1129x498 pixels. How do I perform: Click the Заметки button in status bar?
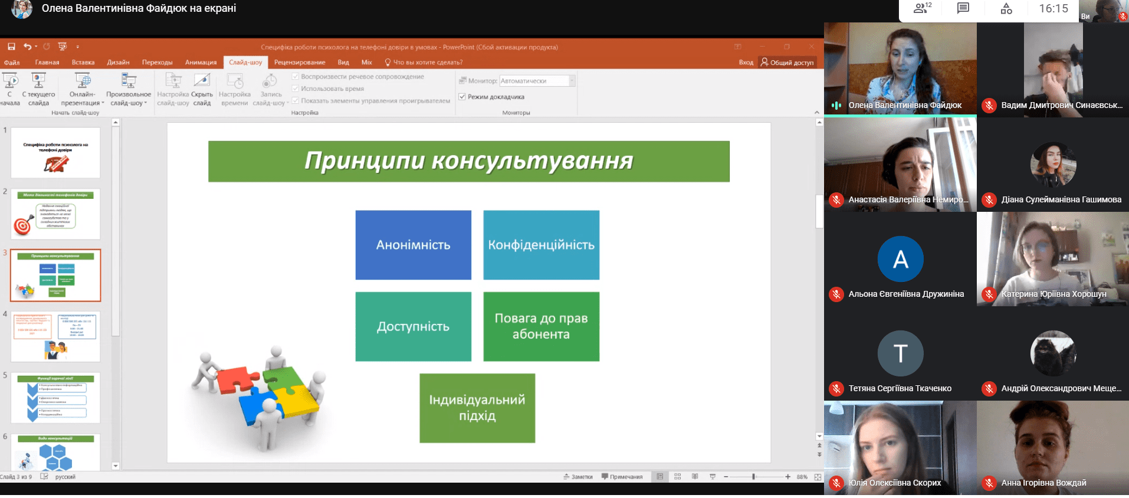point(577,477)
